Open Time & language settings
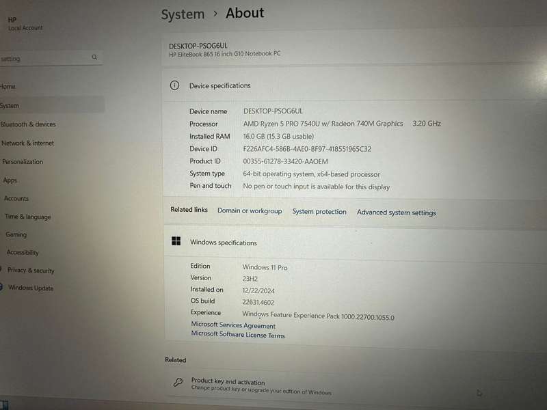547x410 pixels. (x=28, y=217)
